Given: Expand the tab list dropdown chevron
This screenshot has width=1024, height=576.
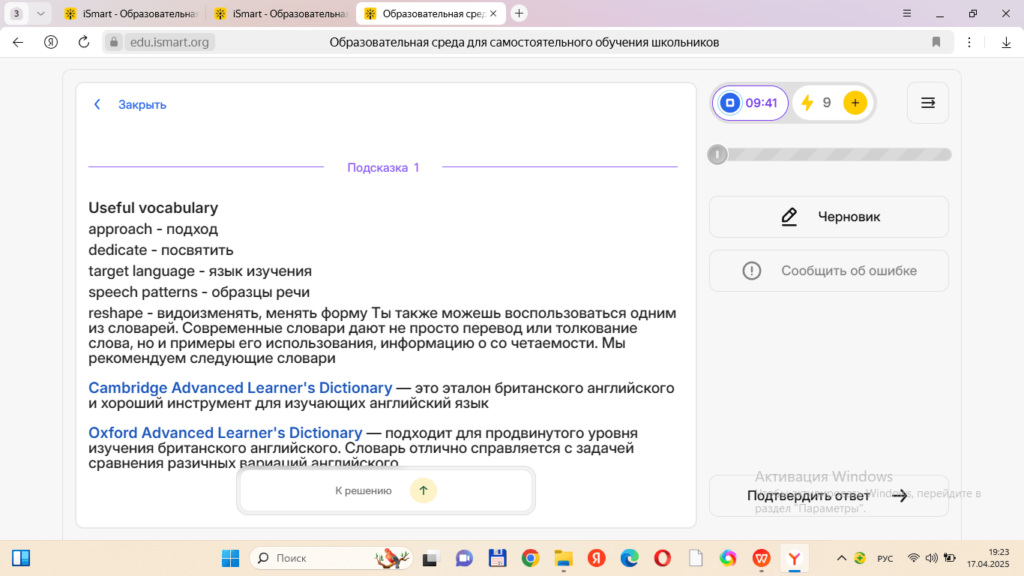Looking at the screenshot, I should pyautogui.click(x=40, y=13).
